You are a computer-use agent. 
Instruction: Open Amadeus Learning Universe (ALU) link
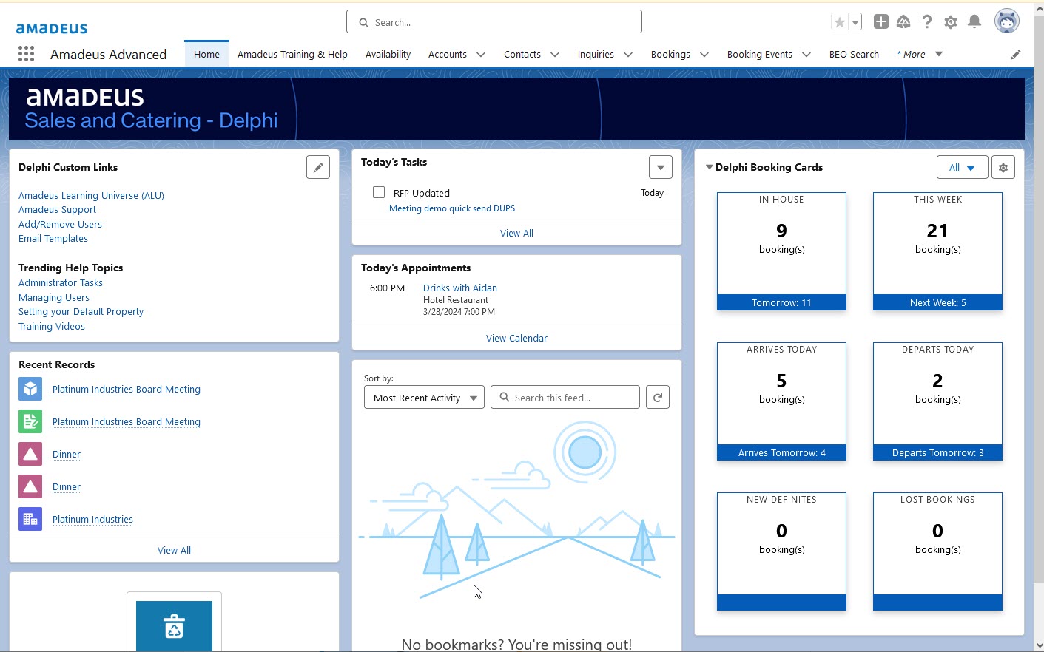pyautogui.click(x=91, y=195)
